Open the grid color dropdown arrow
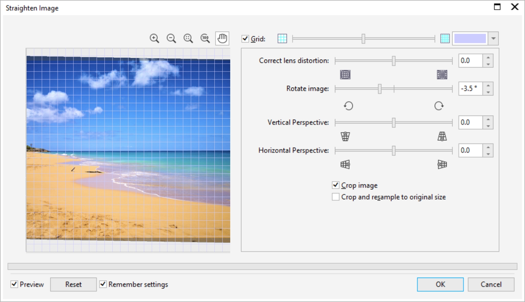 coord(493,39)
